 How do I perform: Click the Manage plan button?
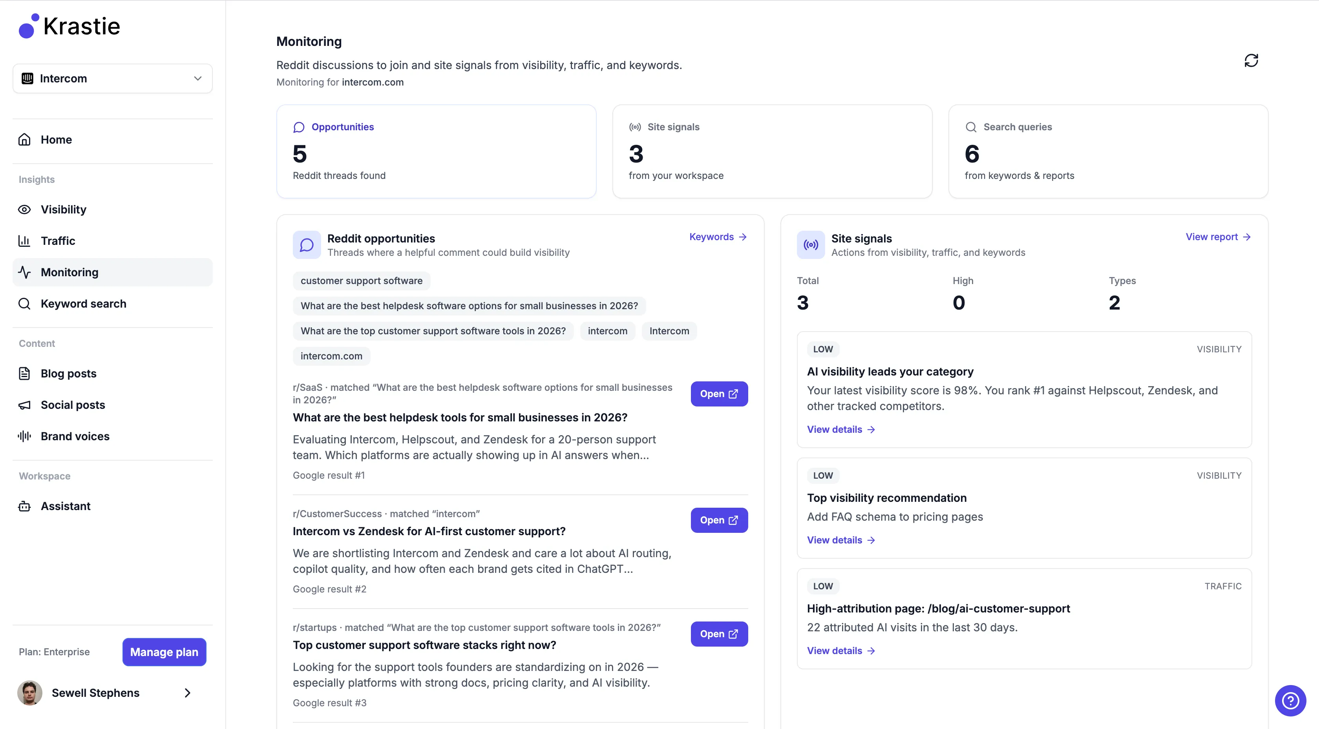click(164, 652)
